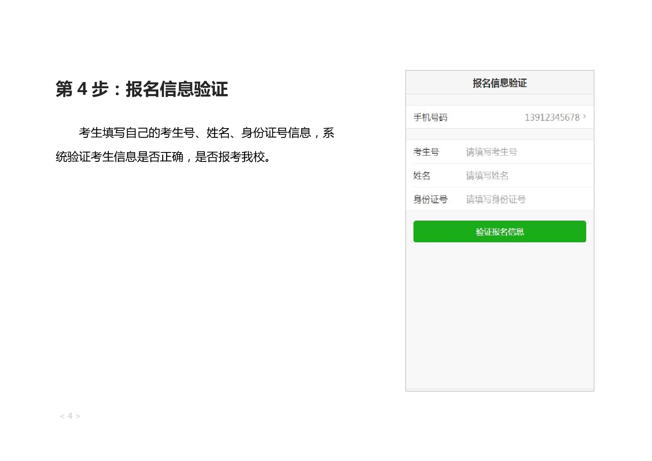
Task: Click the page number 4 in footer
Action: coord(70,416)
